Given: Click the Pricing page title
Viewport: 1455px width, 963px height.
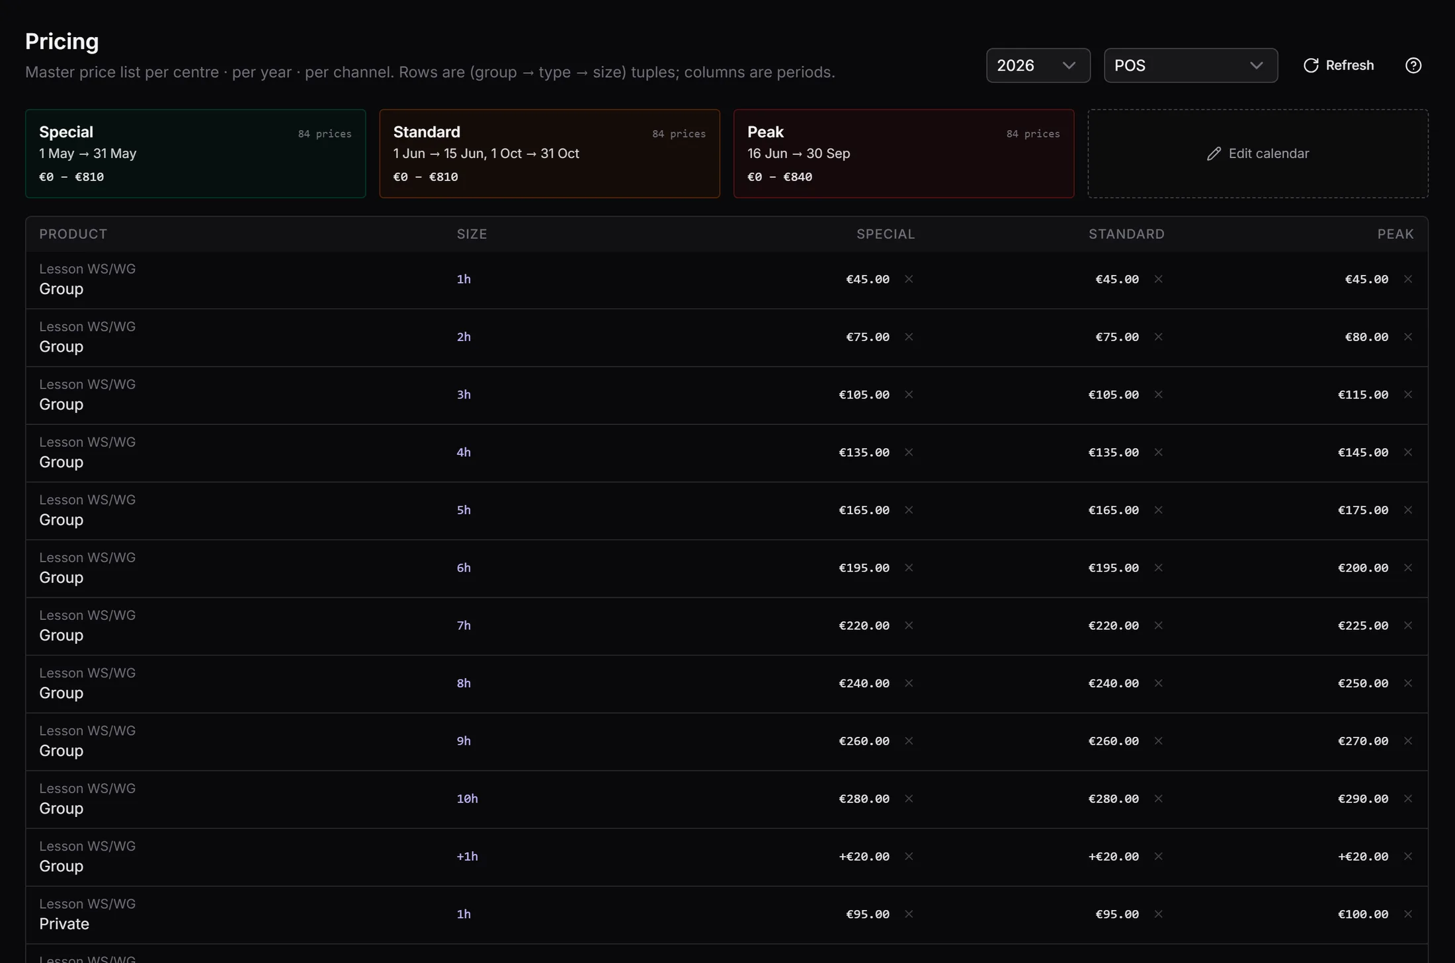Looking at the screenshot, I should coord(62,42).
